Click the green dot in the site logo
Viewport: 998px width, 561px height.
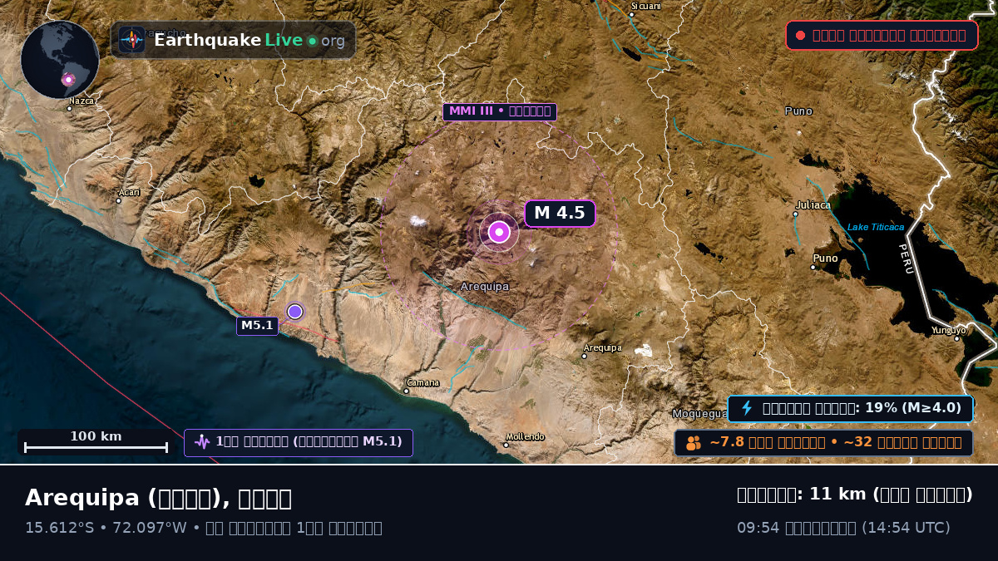click(x=312, y=41)
